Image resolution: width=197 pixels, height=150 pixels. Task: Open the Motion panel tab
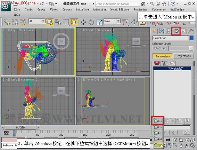point(176,31)
